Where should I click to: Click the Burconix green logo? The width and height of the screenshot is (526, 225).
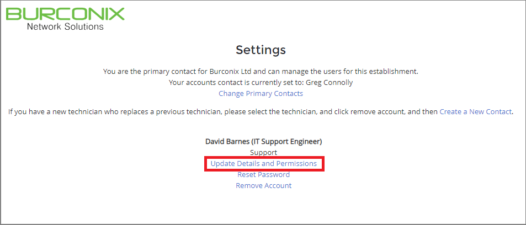(65, 14)
